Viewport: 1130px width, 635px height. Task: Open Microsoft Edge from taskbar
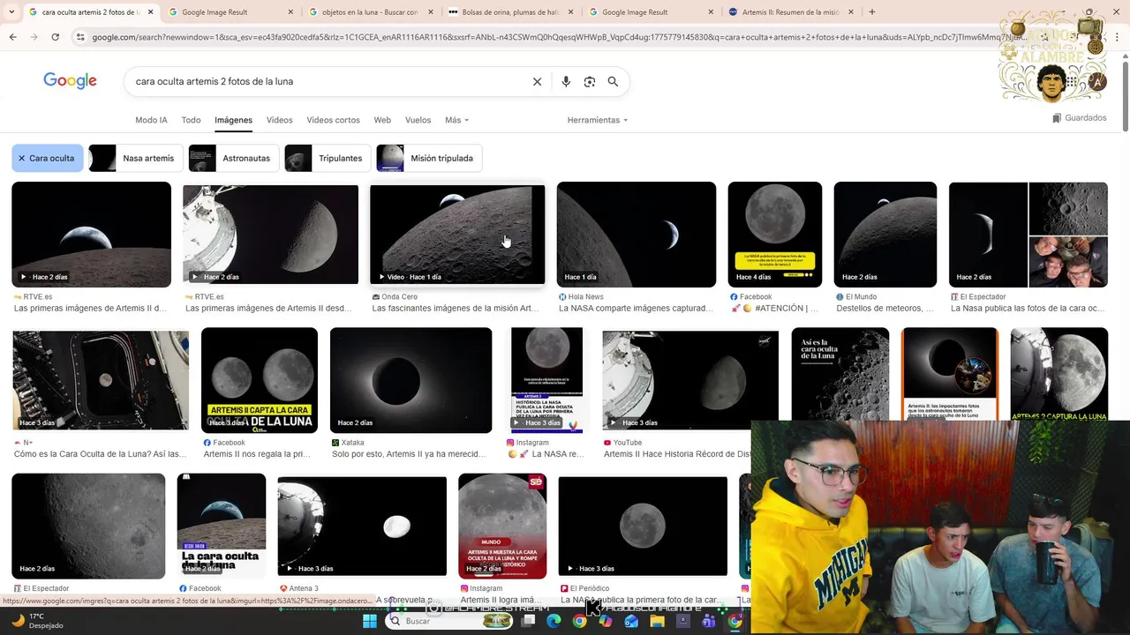(x=554, y=621)
